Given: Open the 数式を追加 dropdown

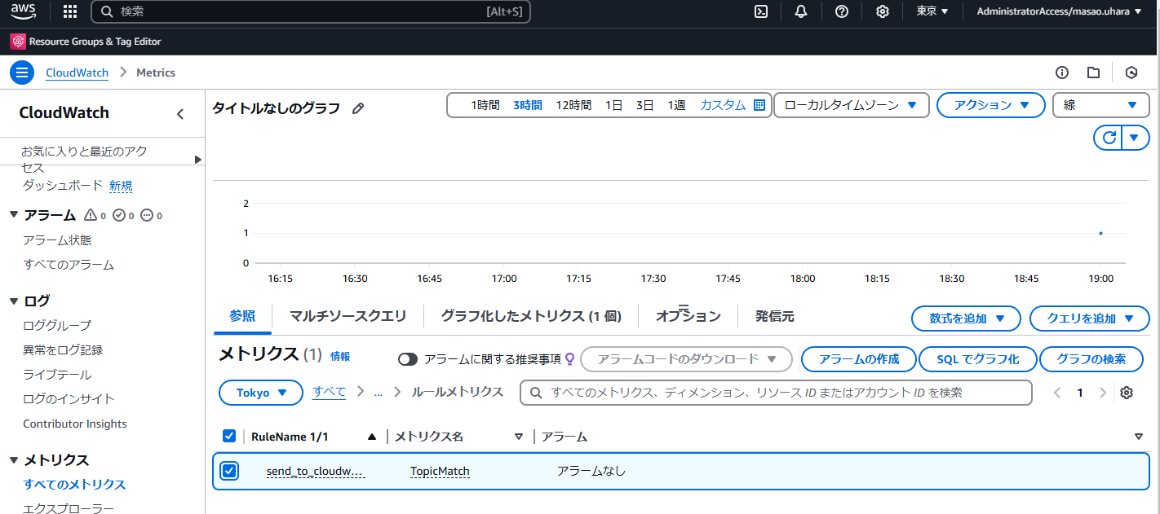Looking at the screenshot, I should pyautogui.click(x=966, y=319).
